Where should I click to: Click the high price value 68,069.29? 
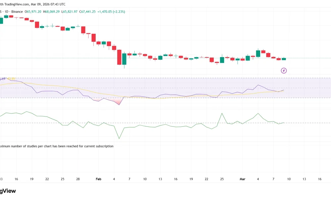(52, 11)
